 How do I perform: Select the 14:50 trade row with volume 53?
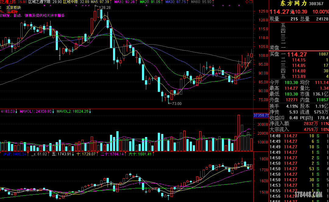pos(299,169)
